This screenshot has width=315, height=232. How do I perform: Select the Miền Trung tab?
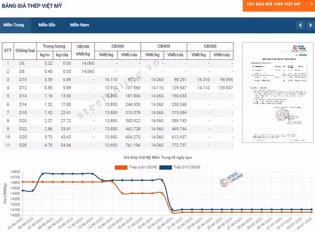(13, 25)
